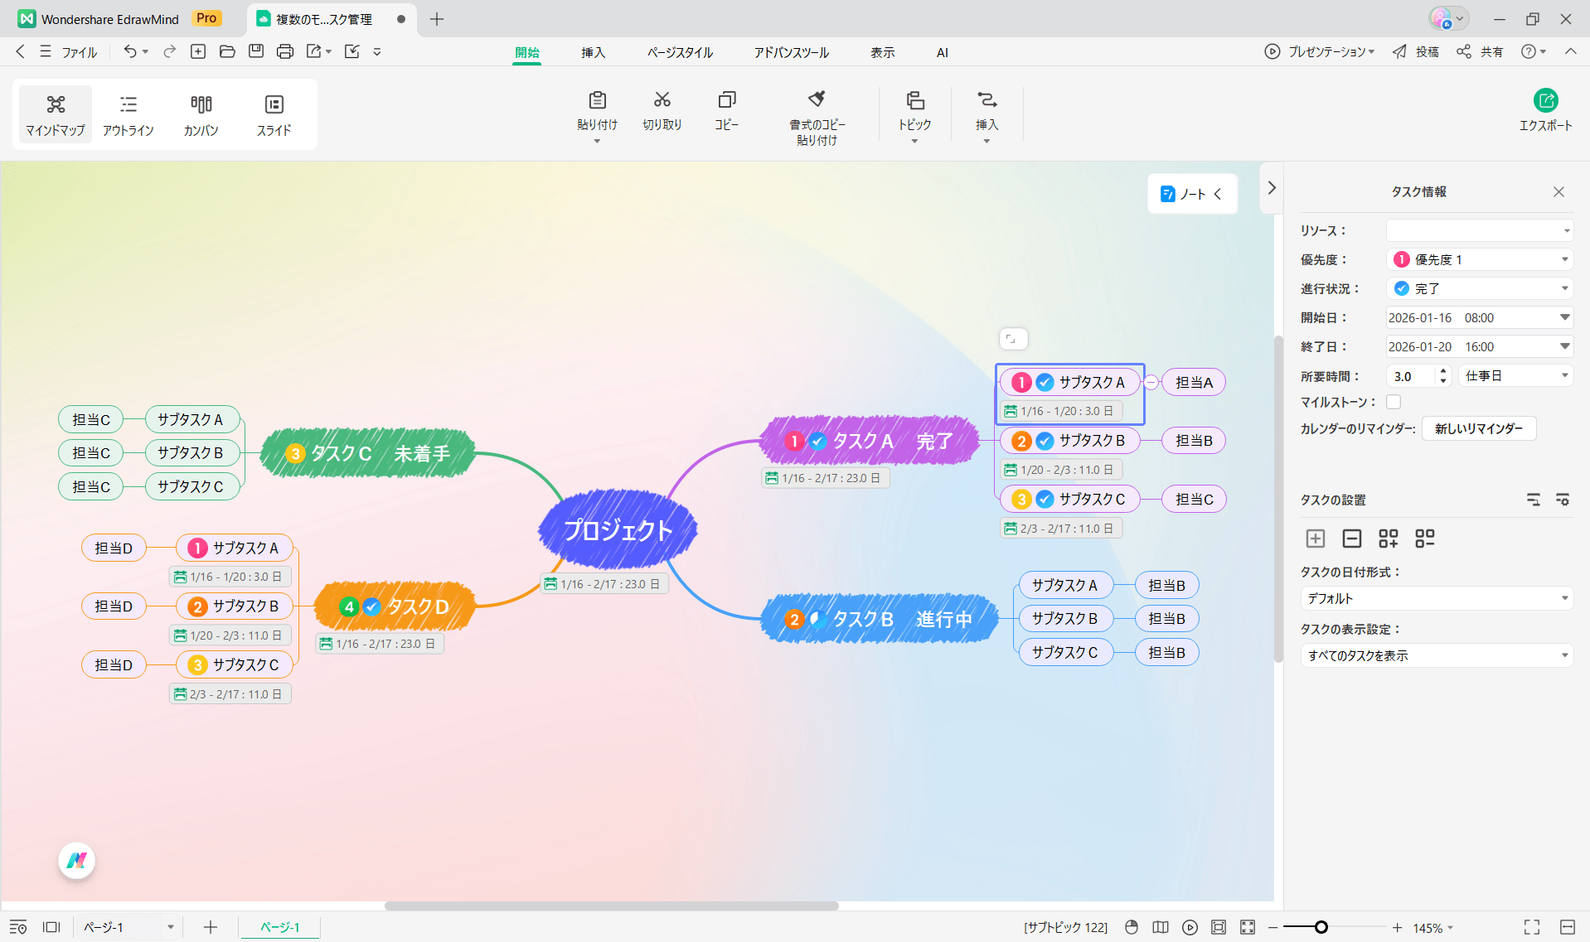Open the アドバンスツール ribbon tab
Screen dimensions: 1590x942
point(791,52)
